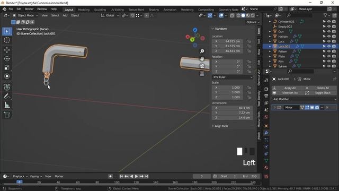
Task: Toggle Harpin object visibility
Action: point(329,37)
